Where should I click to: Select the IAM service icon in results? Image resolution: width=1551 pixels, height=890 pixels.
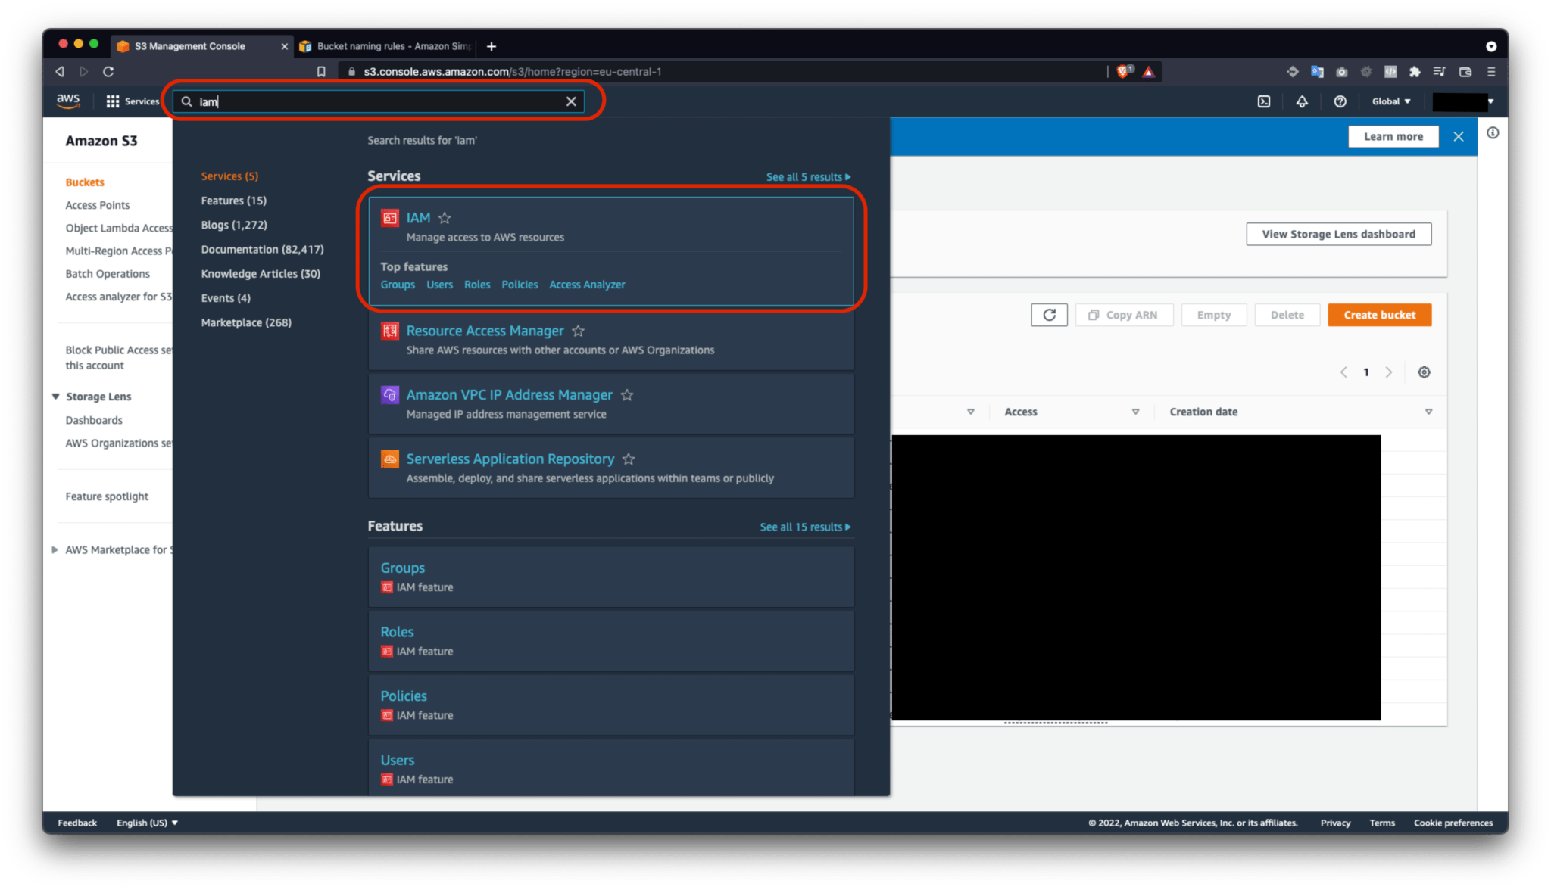tap(390, 218)
